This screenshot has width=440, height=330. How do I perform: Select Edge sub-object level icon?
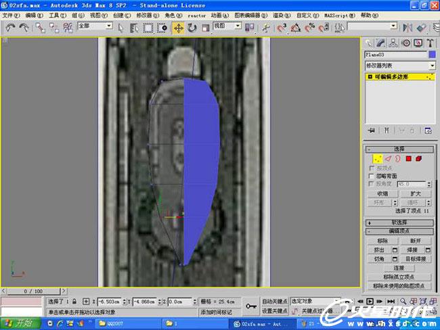coord(388,159)
